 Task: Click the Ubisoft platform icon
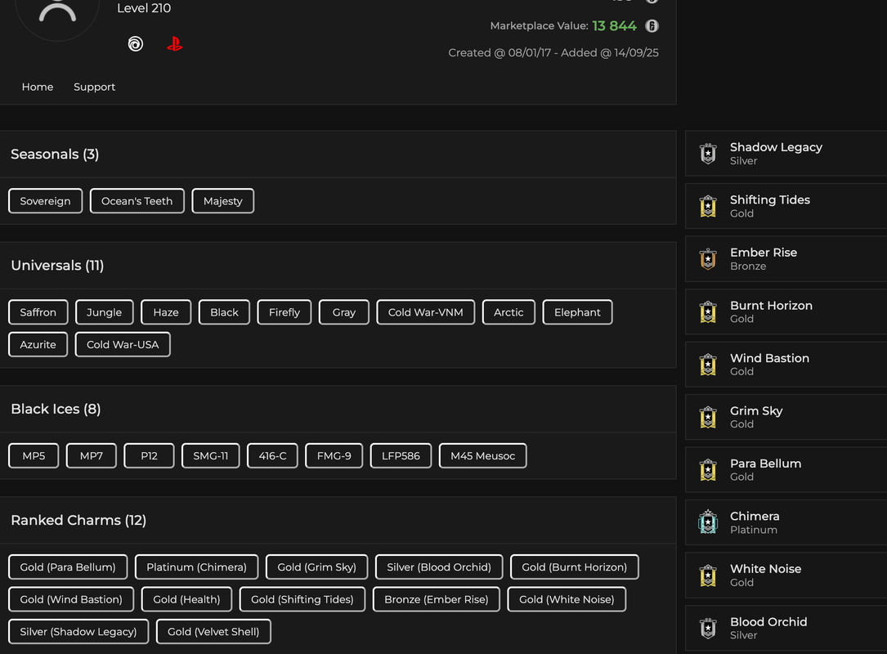[x=135, y=43]
